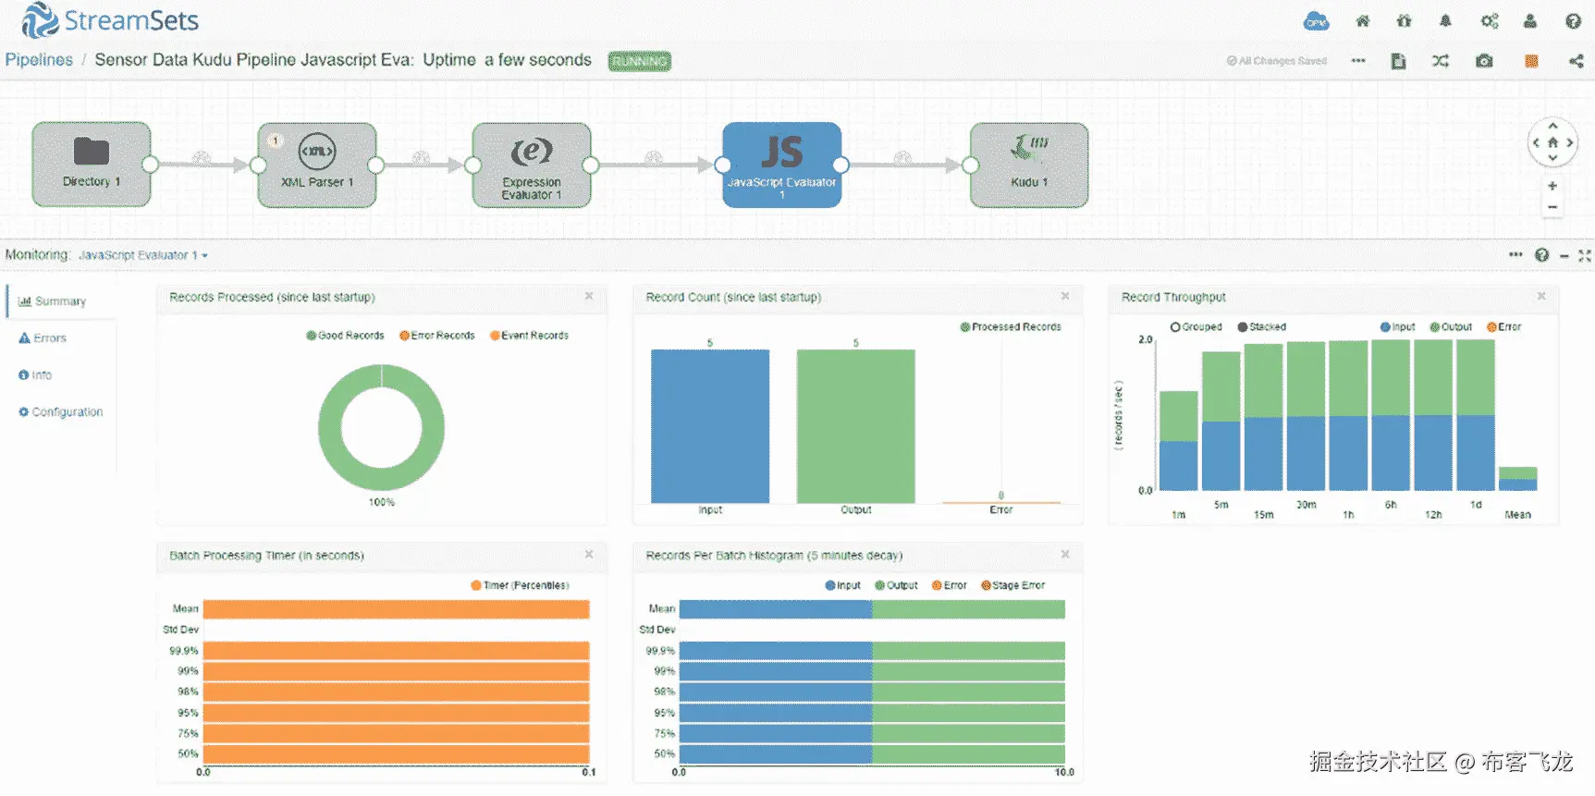Select the Directory 1 stage

point(92,165)
